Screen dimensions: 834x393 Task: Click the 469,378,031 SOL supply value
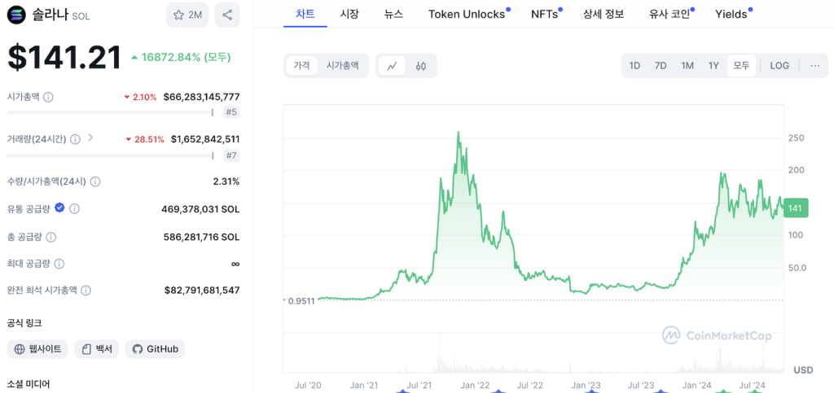tap(200, 209)
